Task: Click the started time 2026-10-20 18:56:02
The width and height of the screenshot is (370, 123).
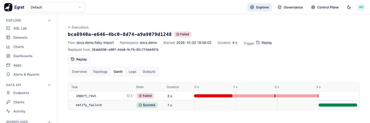Action: point(194,43)
